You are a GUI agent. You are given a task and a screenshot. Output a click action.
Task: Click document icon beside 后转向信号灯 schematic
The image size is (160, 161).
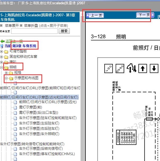(x=15, y=149)
